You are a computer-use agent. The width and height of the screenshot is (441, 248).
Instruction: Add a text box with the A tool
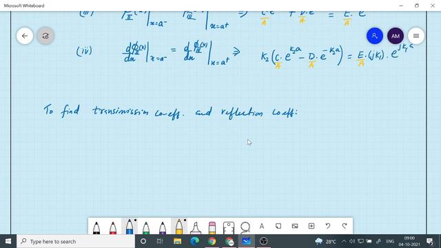[262, 226]
